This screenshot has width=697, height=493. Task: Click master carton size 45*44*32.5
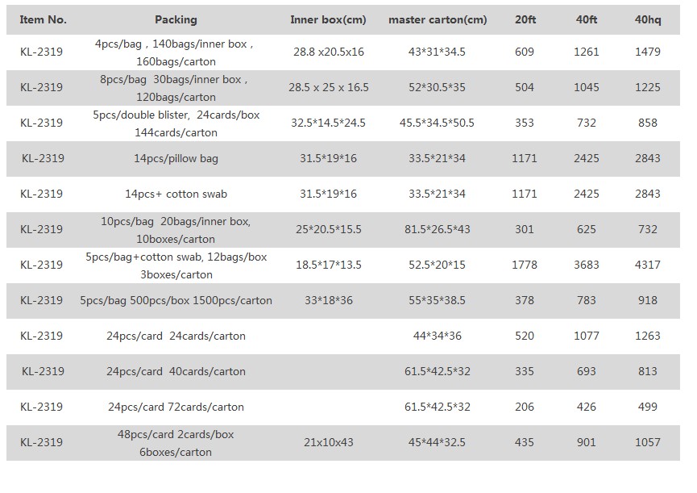pyautogui.click(x=438, y=442)
